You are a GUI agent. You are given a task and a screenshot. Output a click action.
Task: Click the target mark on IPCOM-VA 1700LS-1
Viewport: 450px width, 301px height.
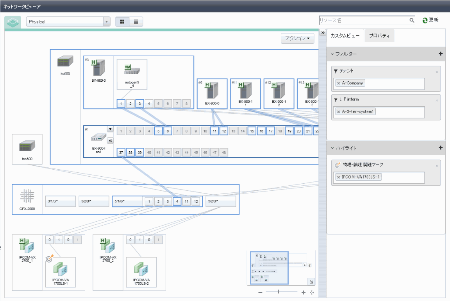(x=50, y=258)
